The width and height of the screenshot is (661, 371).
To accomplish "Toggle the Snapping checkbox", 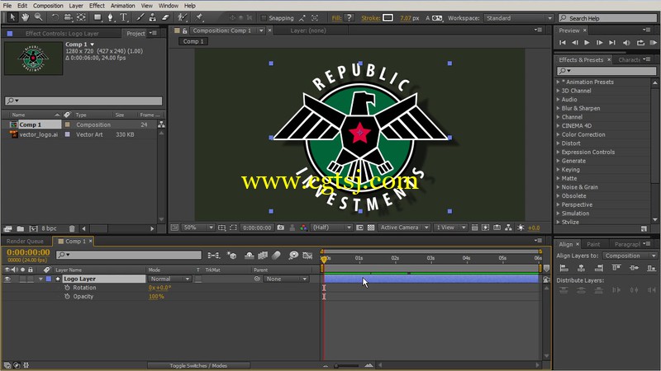I will (x=264, y=17).
